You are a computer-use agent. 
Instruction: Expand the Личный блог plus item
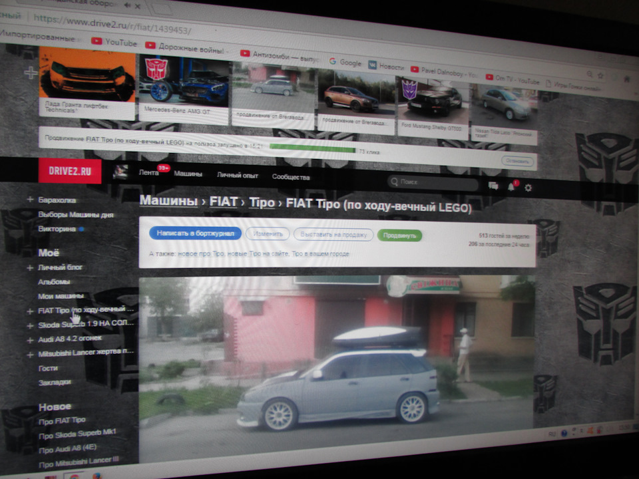(x=30, y=267)
